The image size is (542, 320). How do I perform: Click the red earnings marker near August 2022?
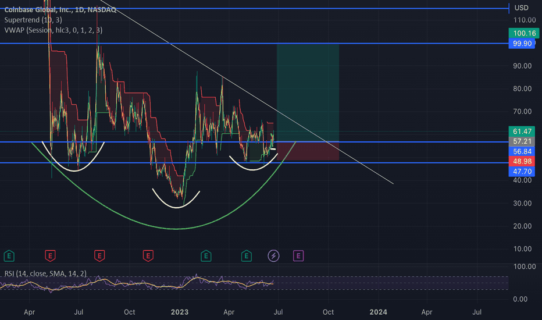(x=99, y=256)
